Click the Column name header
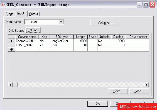 [x=27, y=37]
